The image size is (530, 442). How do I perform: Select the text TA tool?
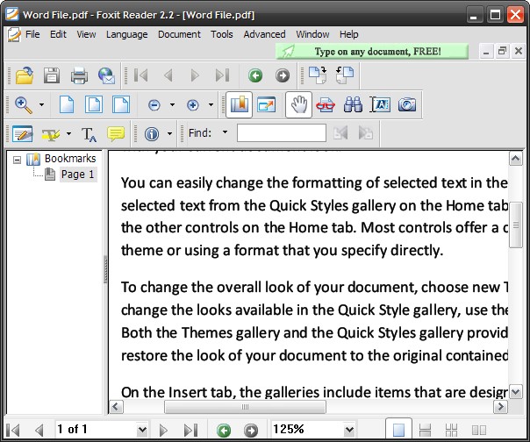tap(89, 134)
